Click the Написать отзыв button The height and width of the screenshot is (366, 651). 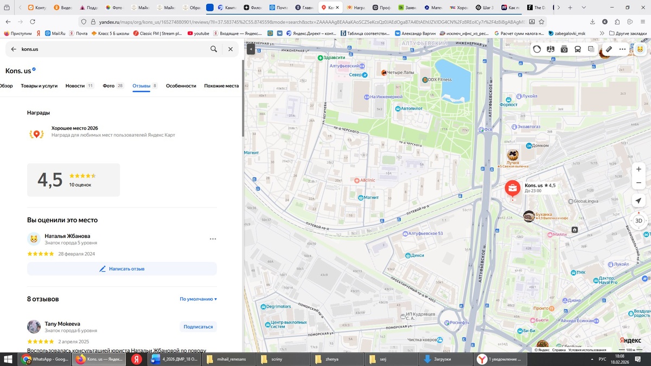tap(122, 268)
